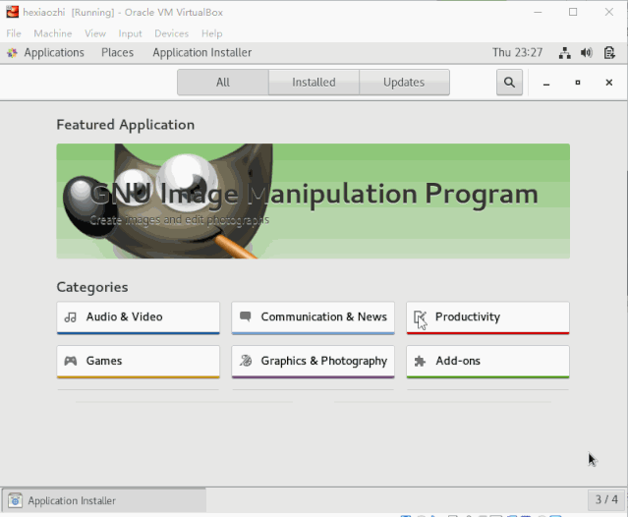This screenshot has width=628, height=517.
Task: Click the Applications menu logo icon
Action: click(13, 53)
